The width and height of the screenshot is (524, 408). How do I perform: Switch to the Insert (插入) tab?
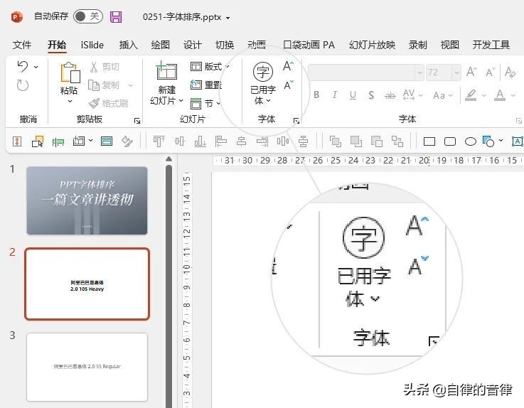[128, 45]
